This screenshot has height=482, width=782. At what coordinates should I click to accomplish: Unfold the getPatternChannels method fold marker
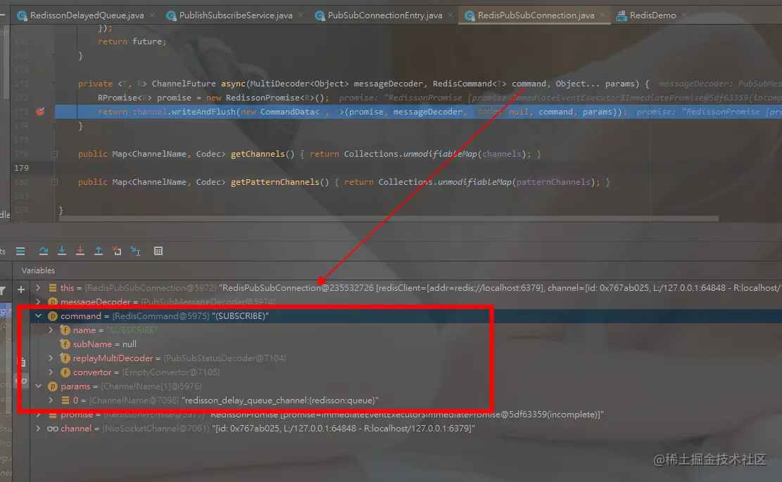pos(54,182)
